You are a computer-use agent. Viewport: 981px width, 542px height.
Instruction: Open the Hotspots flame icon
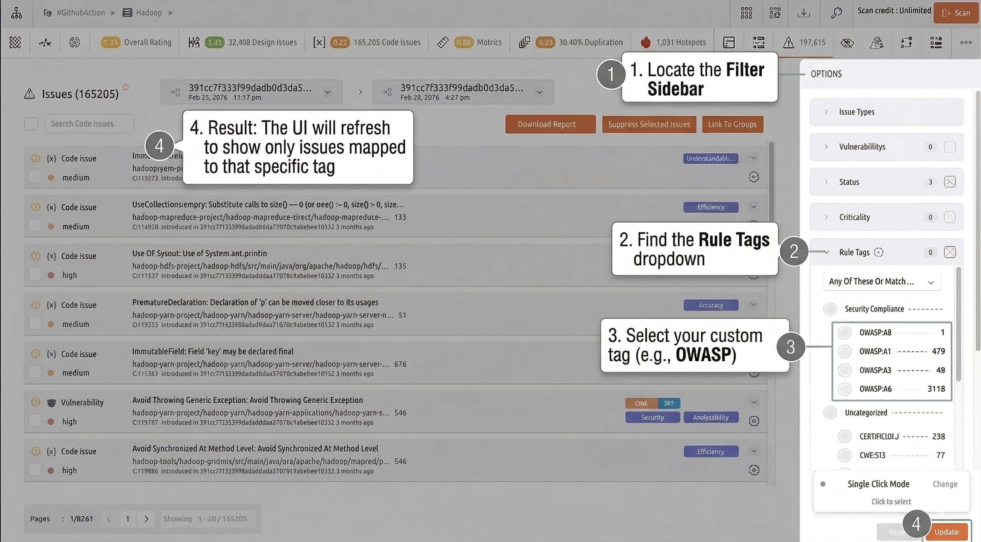[645, 42]
